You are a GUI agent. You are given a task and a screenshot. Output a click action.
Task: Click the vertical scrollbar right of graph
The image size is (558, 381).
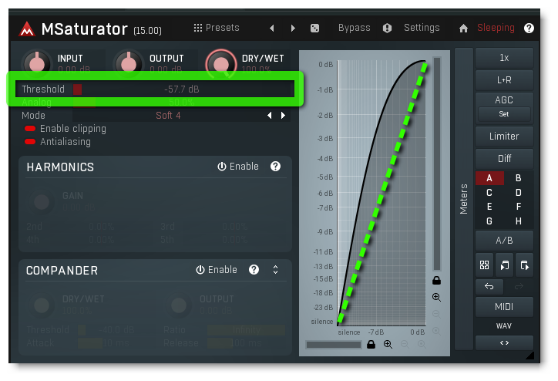[437, 164]
